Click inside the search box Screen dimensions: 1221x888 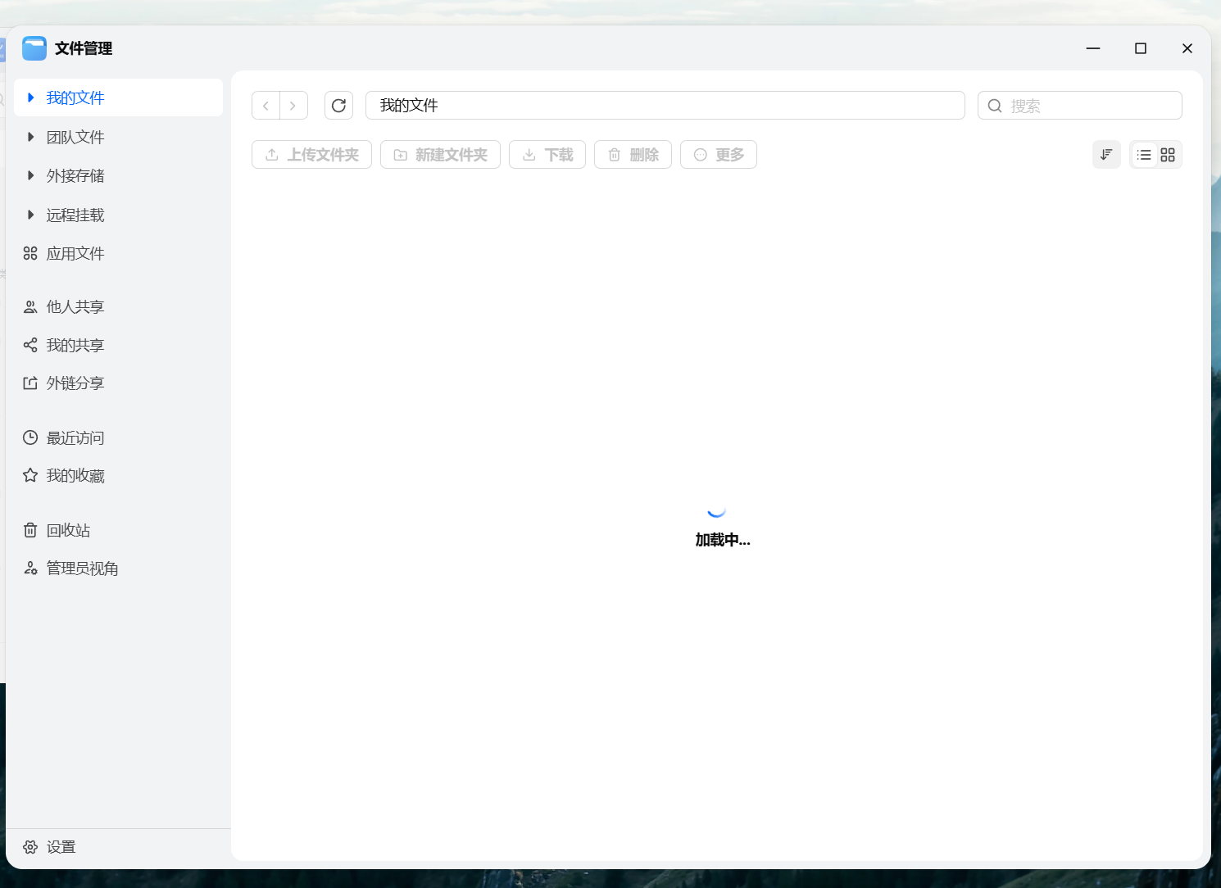1079,105
